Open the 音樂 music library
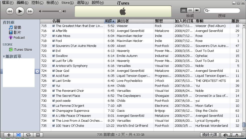This screenshot has height=139, width=246. coord(17,27)
